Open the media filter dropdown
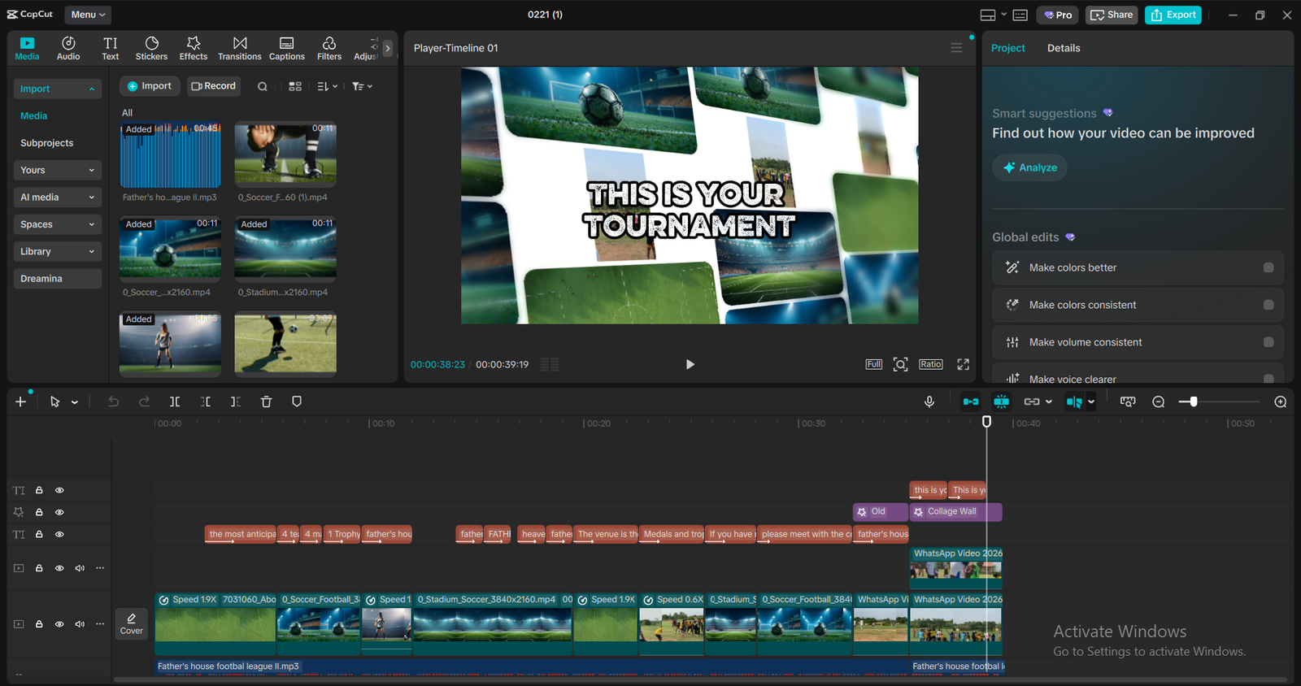Image resolution: width=1301 pixels, height=686 pixels. click(x=362, y=86)
